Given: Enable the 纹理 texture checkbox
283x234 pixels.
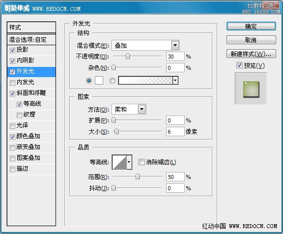Looking at the screenshot, I should click(19, 115).
